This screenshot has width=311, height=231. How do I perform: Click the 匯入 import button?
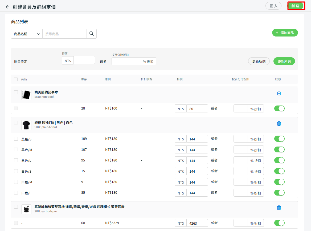(273, 6)
